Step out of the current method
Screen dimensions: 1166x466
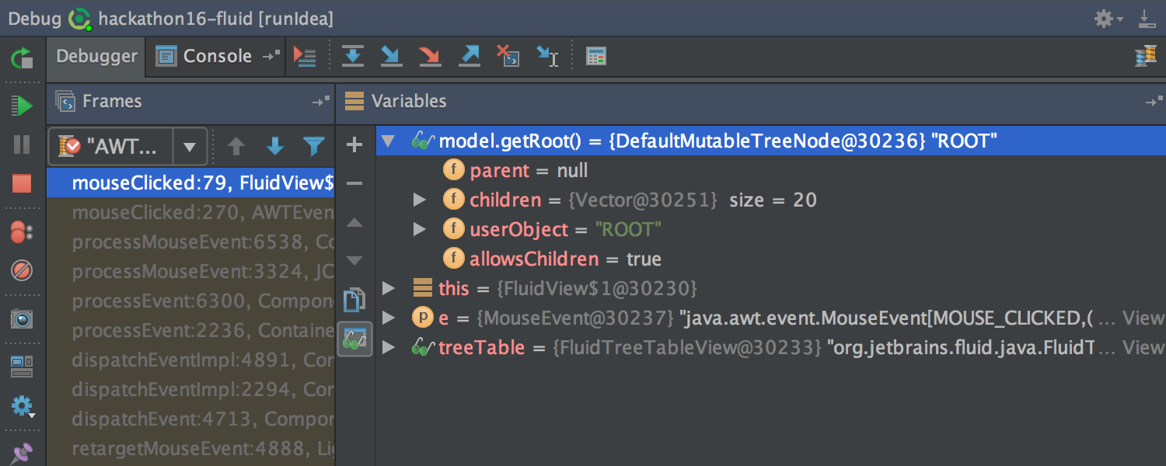coord(469,55)
